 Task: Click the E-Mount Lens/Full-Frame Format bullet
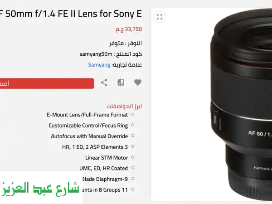(x=87, y=115)
